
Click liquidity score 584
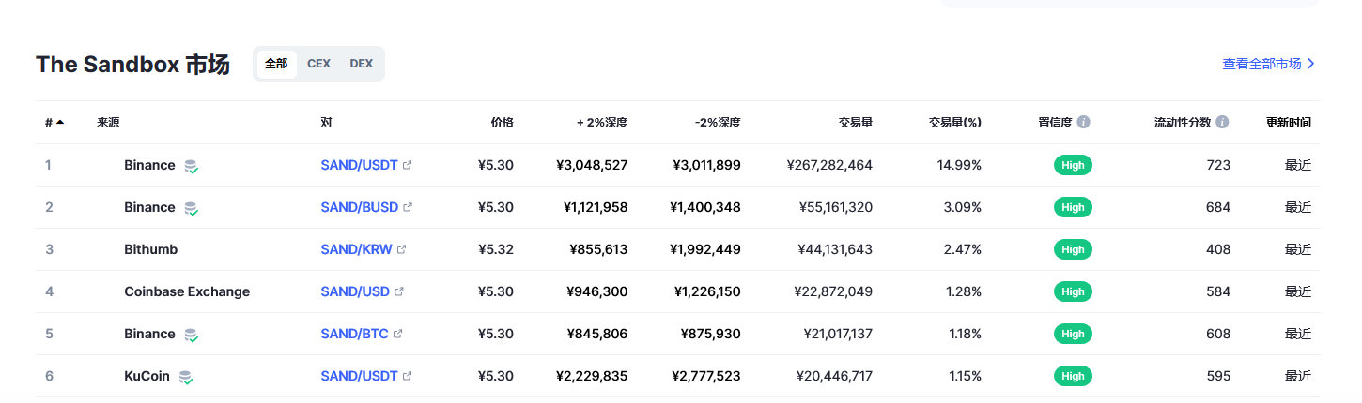[x=1218, y=291]
